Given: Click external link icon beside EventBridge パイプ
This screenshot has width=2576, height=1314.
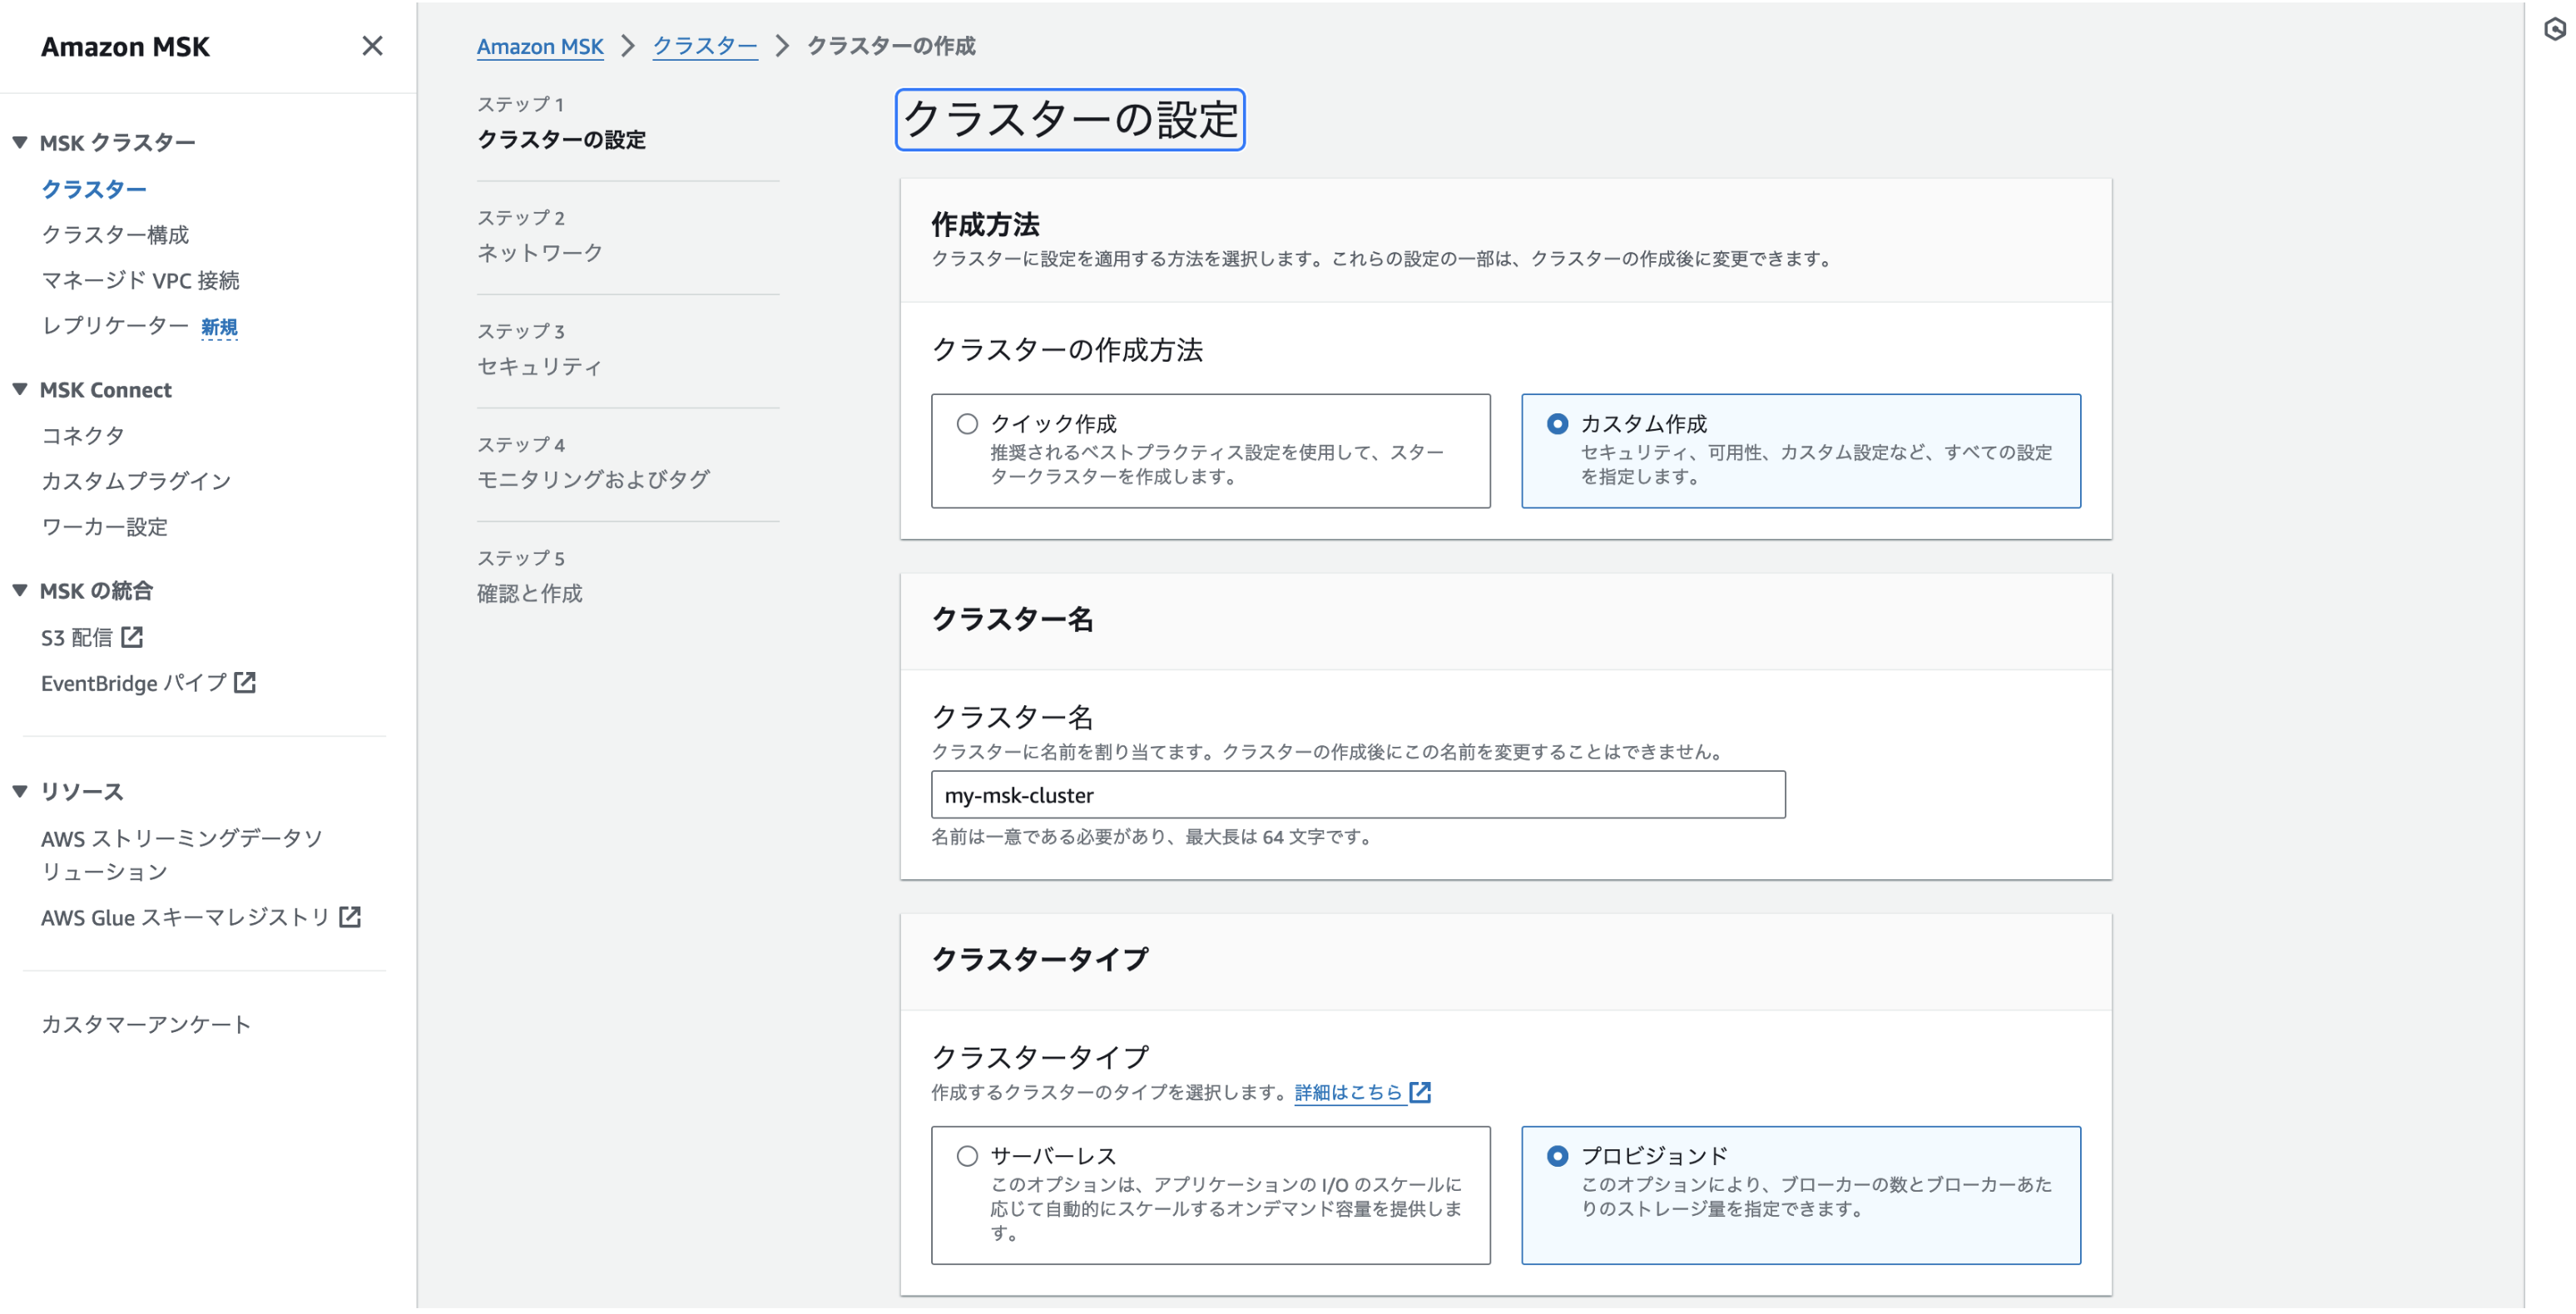Looking at the screenshot, I should click(x=245, y=684).
